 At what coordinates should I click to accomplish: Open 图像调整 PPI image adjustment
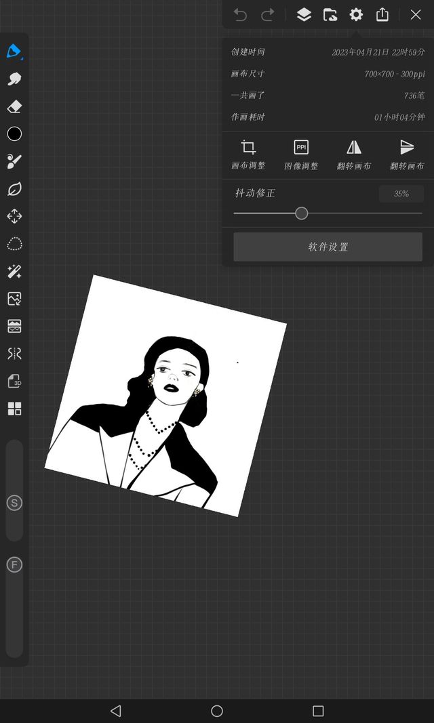(x=301, y=154)
